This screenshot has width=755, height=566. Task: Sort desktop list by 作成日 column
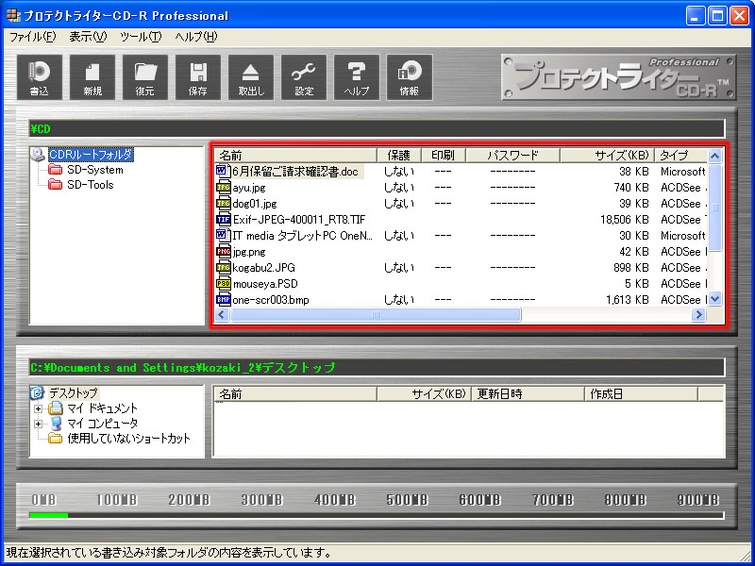click(x=642, y=394)
